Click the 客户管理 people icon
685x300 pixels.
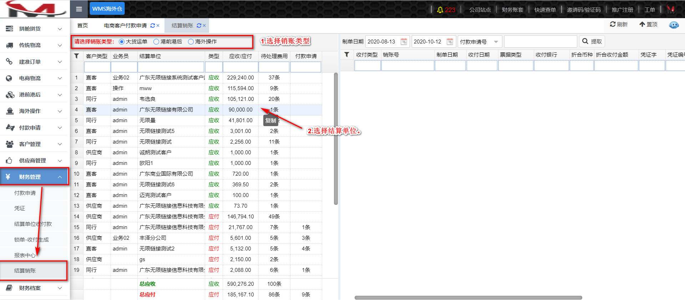click(10, 144)
